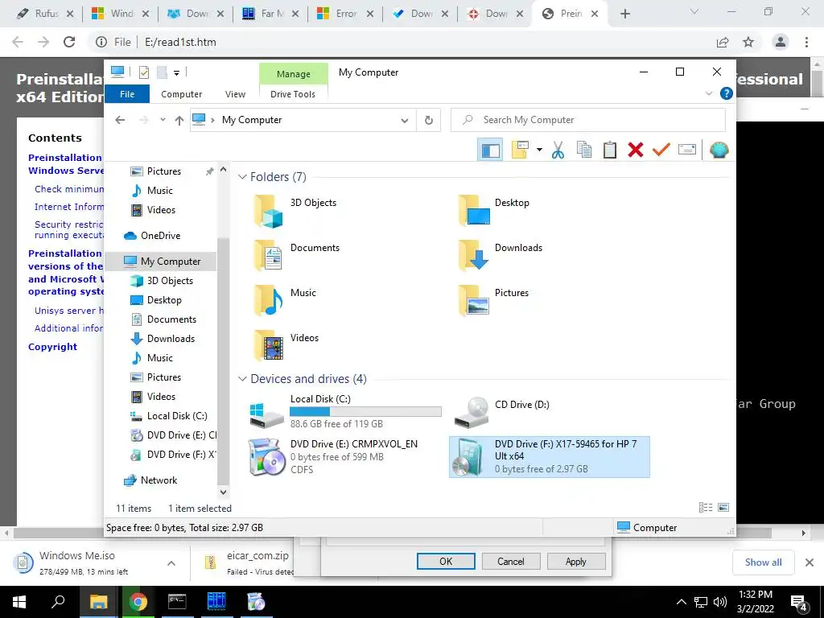Click the OK button in dialog
This screenshot has width=824, height=618.
coord(446,561)
